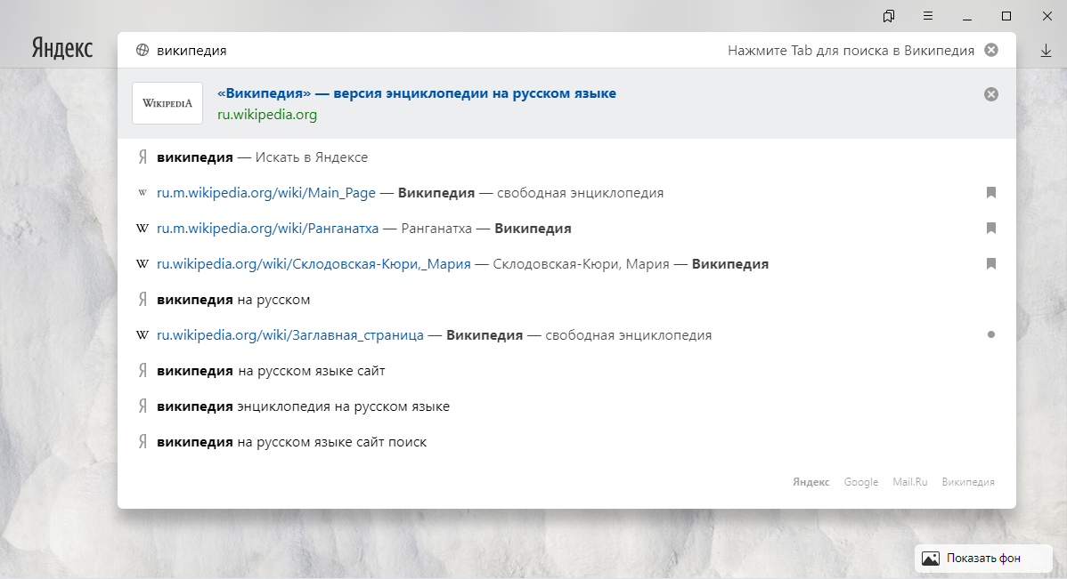This screenshot has width=1067, height=579.
Task: Click Я icon beside "Искать в Яндексе"
Action: pyautogui.click(x=143, y=157)
